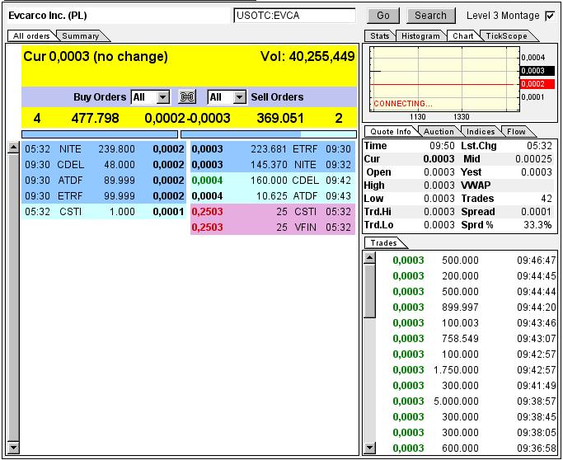Select the ETRF sell order 223.681
This screenshot has height=460, width=563.
(x=273, y=148)
